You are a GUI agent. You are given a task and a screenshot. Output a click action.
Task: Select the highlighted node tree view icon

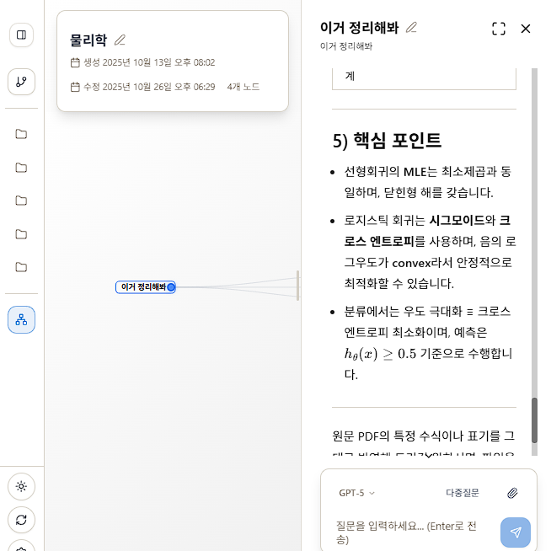pos(21,320)
